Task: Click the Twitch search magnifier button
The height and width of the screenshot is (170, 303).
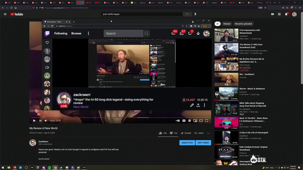Action: tap(146, 34)
